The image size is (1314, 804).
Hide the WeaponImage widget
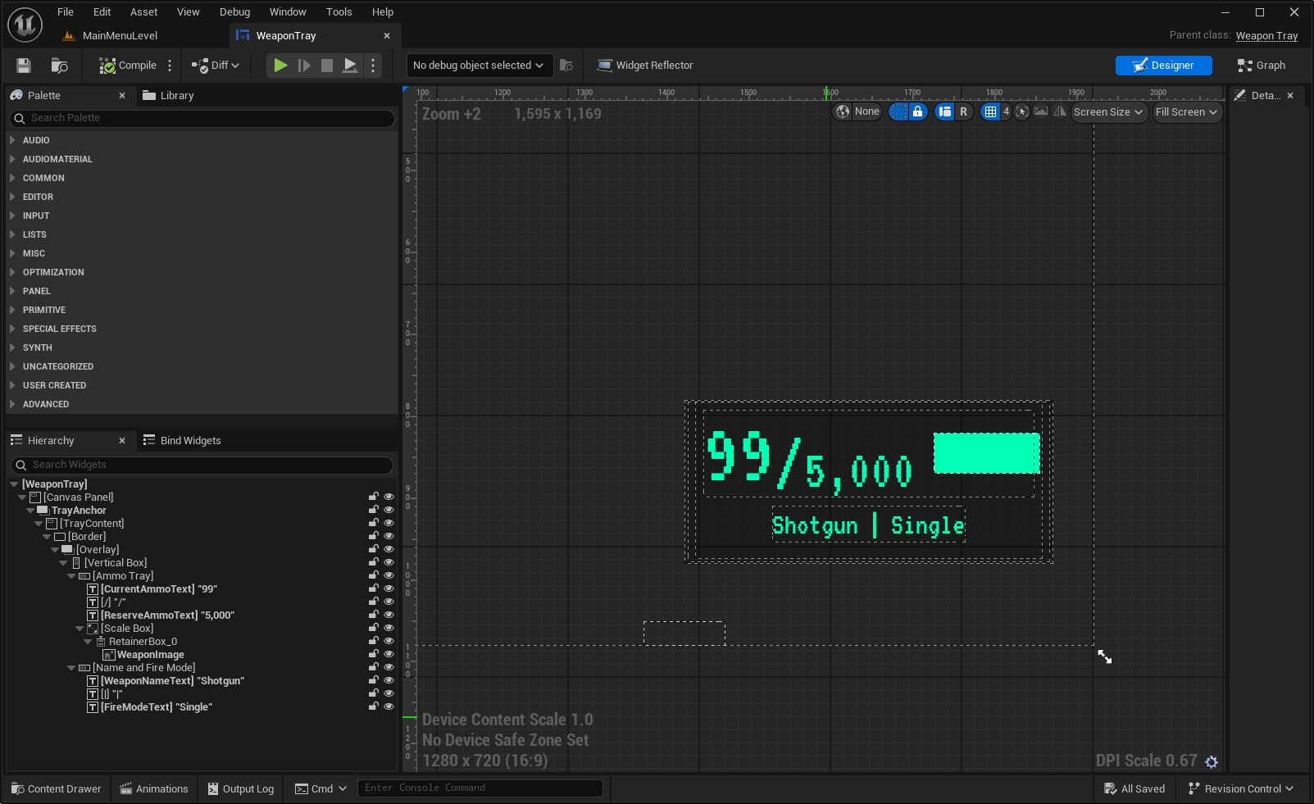point(389,654)
